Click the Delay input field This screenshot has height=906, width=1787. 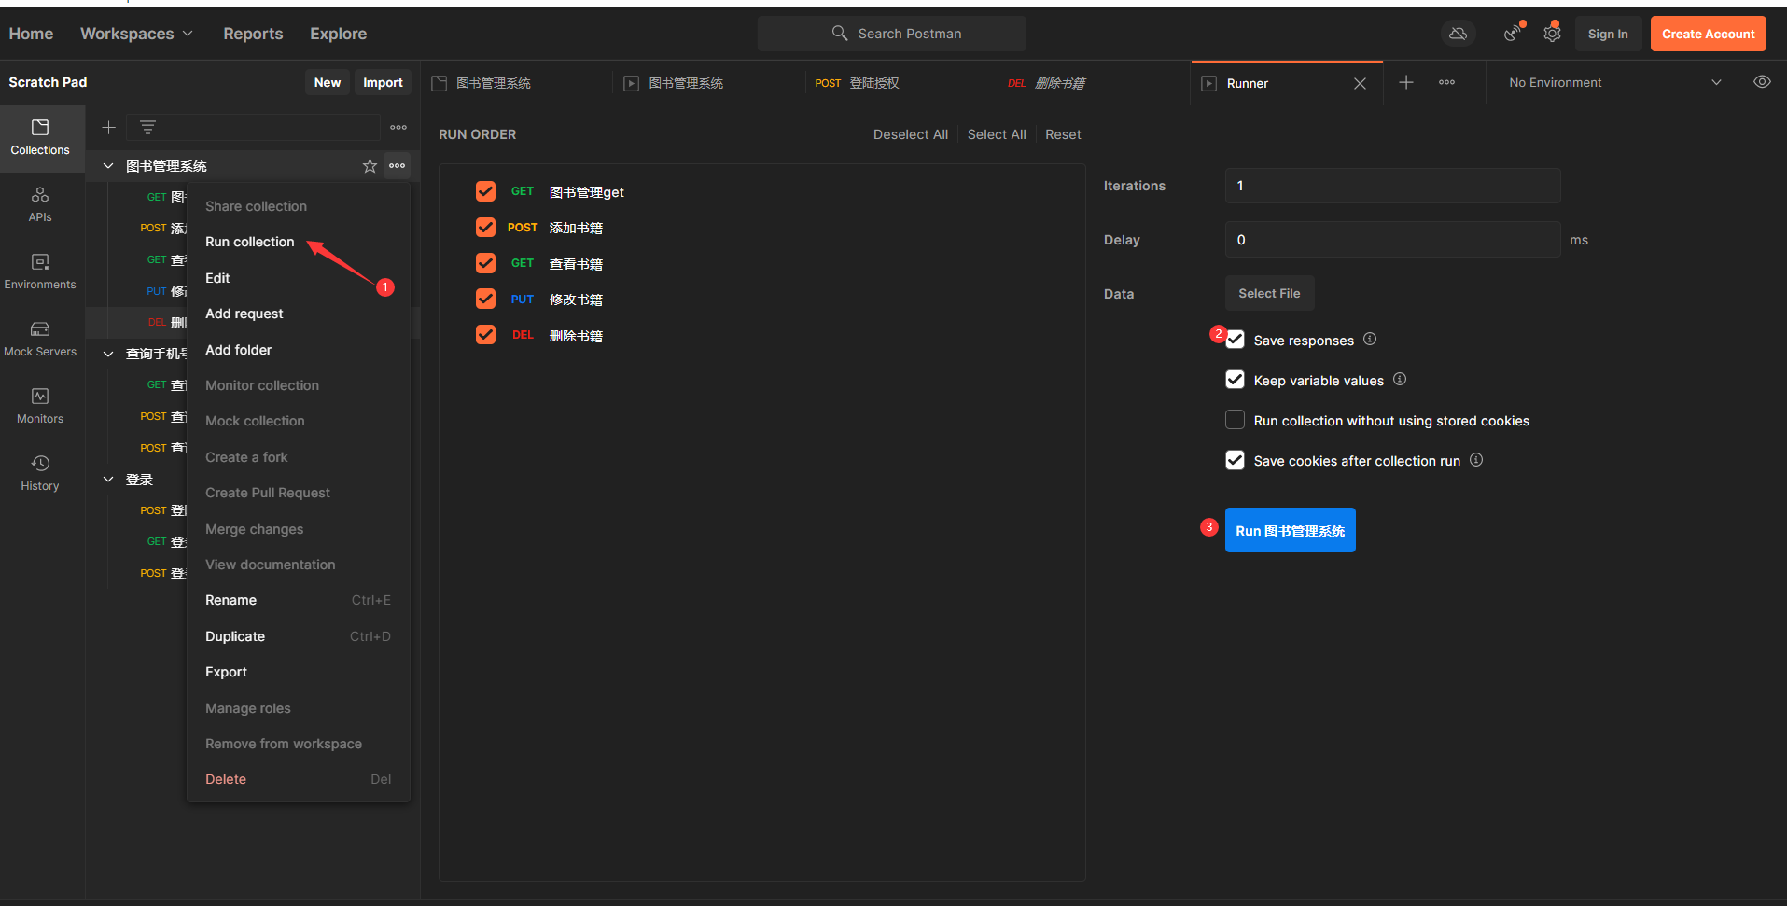(x=1392, y=240)
